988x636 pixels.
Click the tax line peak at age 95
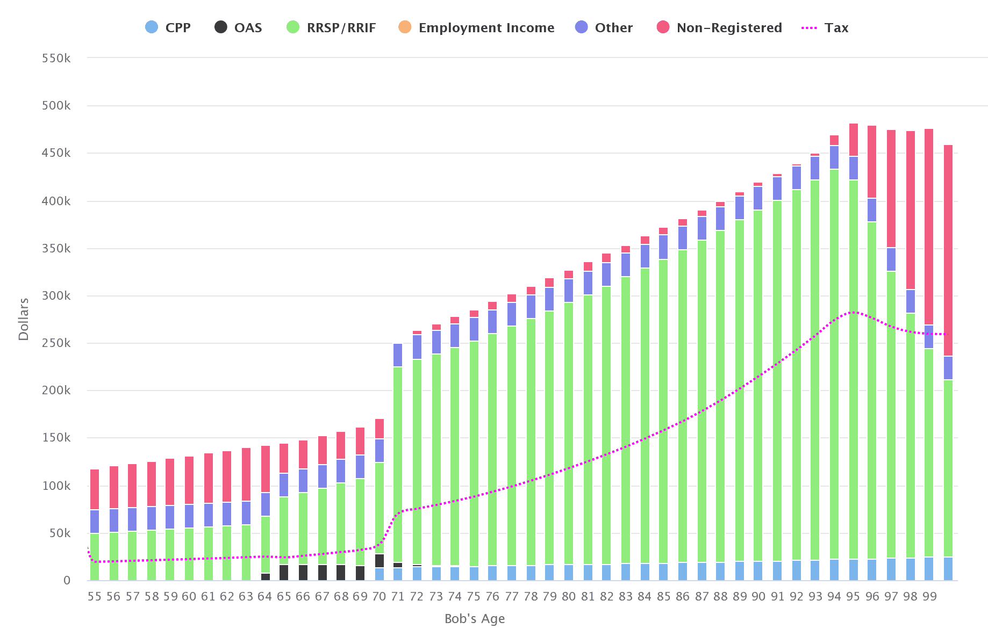[853, 312]
